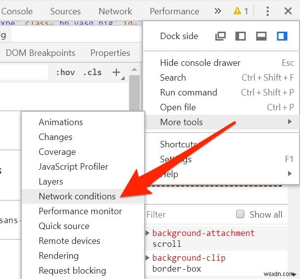Open the Help submenu
Screen dimensions: 300x279
222,174
